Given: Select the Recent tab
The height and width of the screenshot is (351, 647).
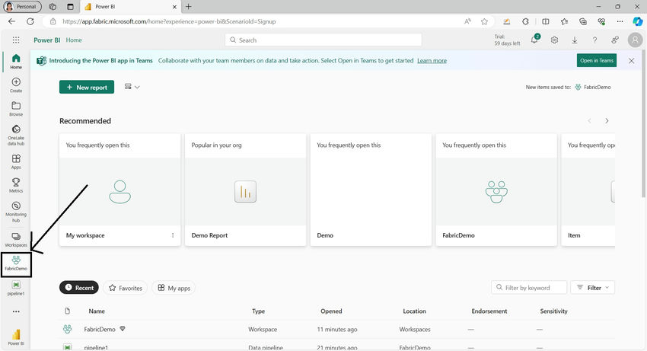Looking at the screenshot, I should [79, 287].
